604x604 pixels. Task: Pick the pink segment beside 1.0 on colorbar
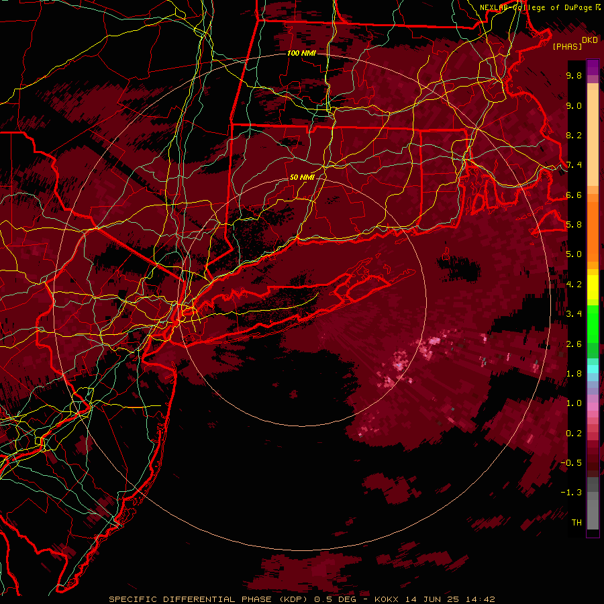click(593, 407)
